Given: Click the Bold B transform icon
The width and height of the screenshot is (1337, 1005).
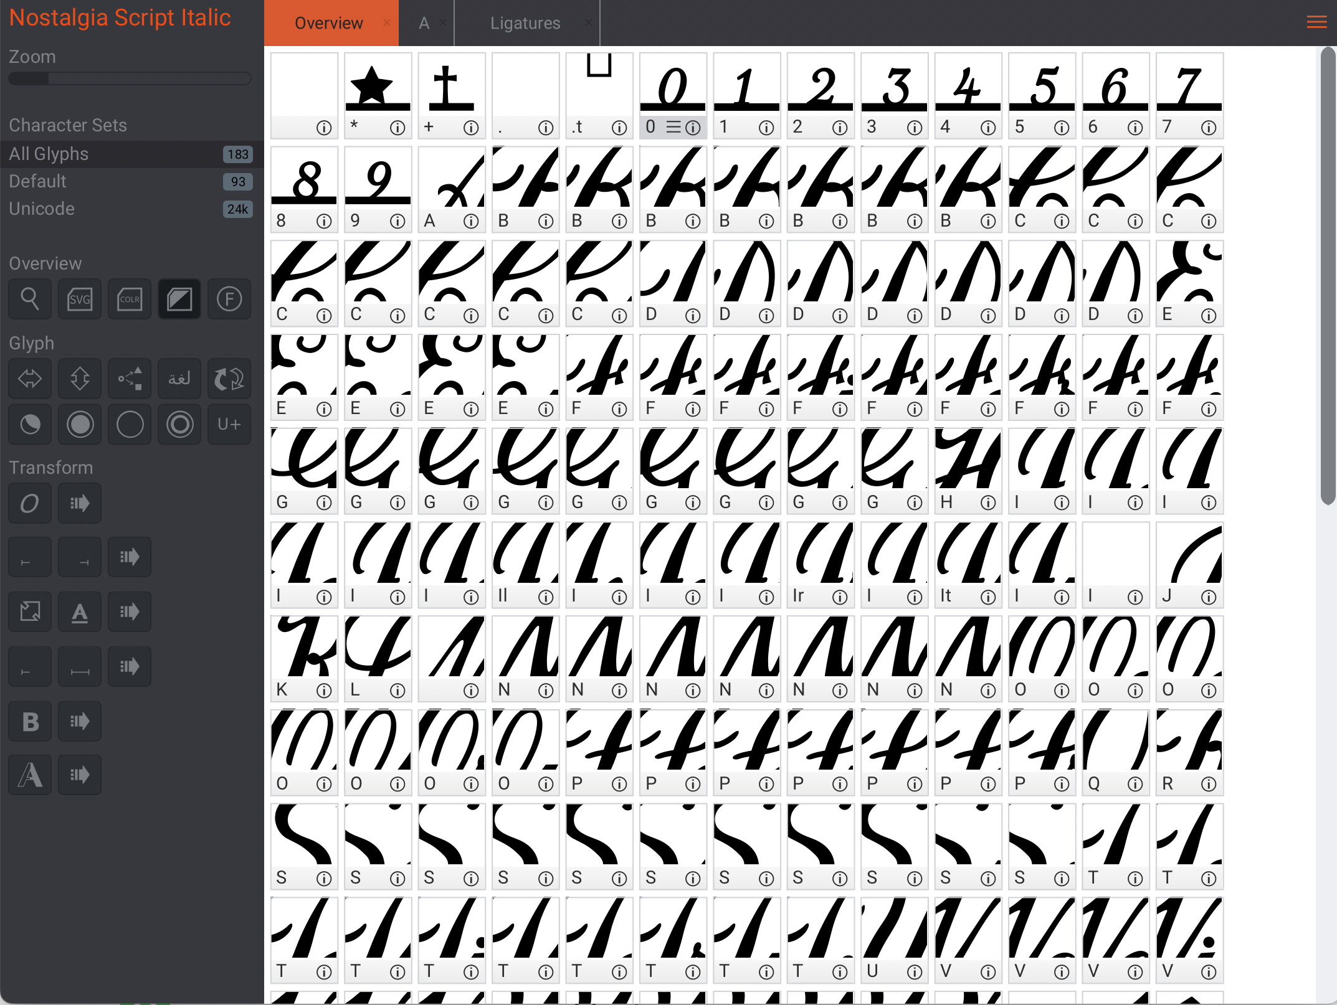Looking at the screenshot, I should (30, 721).
